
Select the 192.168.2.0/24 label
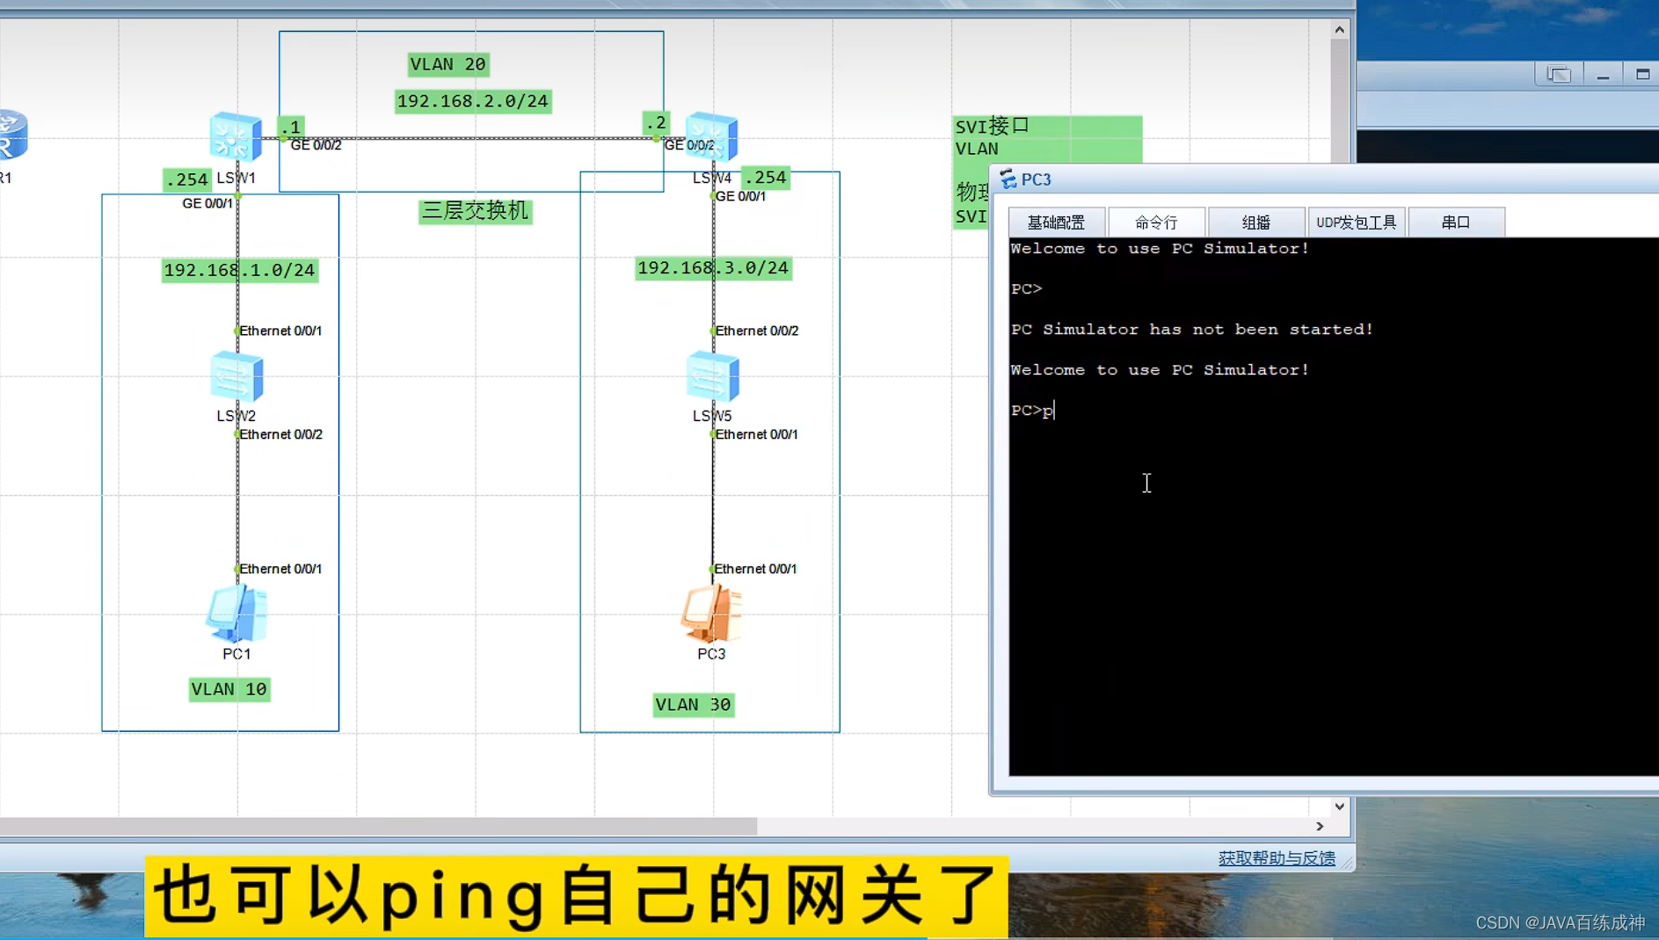click(x=473, y=101)
